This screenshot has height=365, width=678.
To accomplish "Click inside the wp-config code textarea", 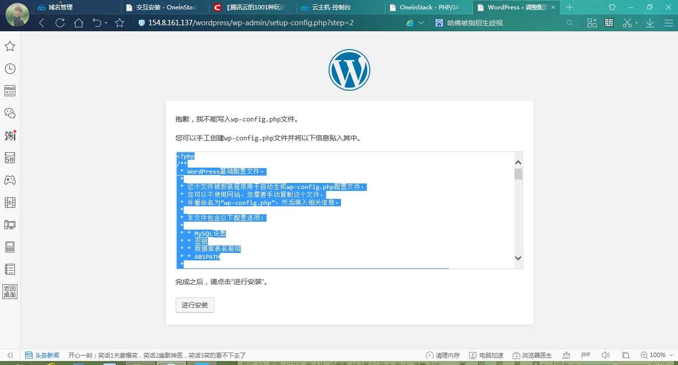I will click(345, 210).
